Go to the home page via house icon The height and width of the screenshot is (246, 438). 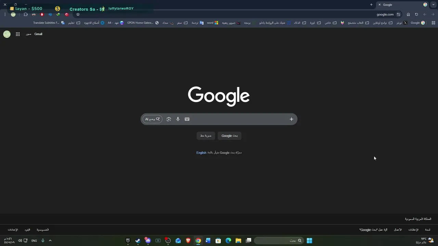coord(408,14)
